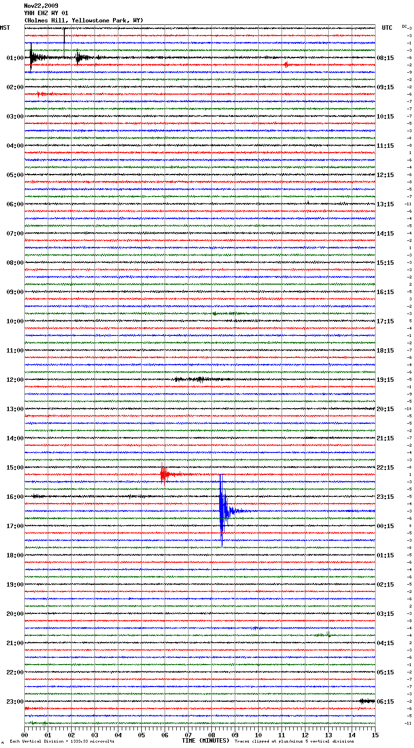Click the Nov22,2009 date heading
Viewport: 414px width, 748px height.
coord(41,6)
